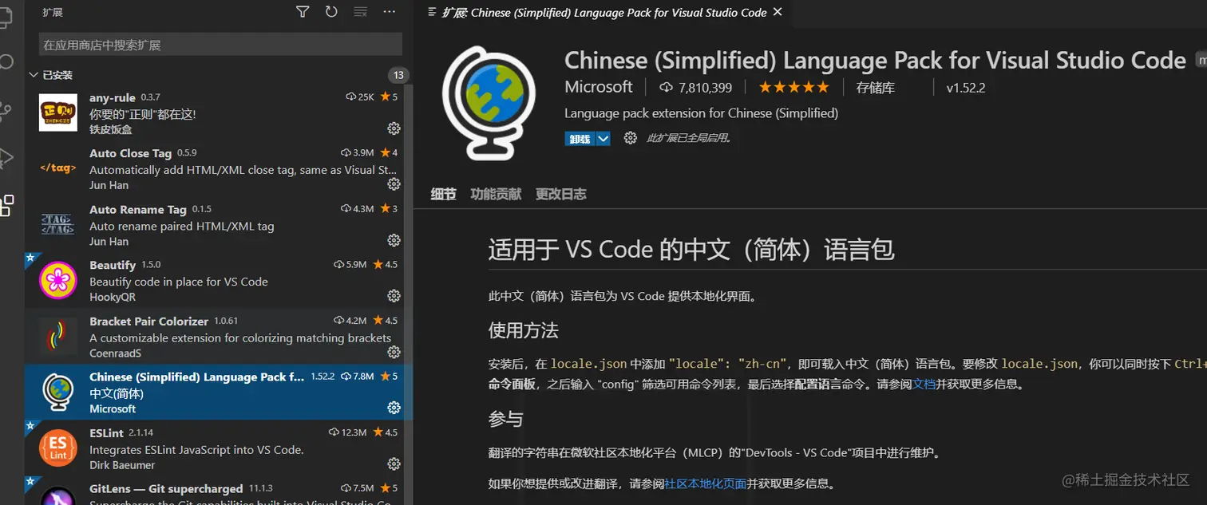Open the extensions panel more actions menu
This screenshot has width=1207, height=505.
click(390, 12)
